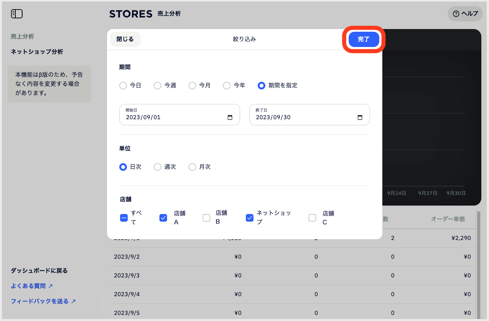Open the end date calendar picker icon

[x=360, y=118]
